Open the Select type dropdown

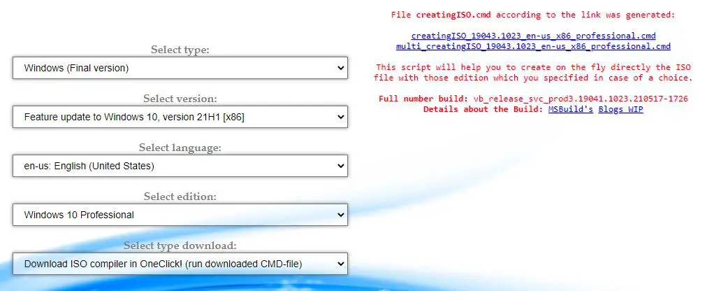[180, 68]
